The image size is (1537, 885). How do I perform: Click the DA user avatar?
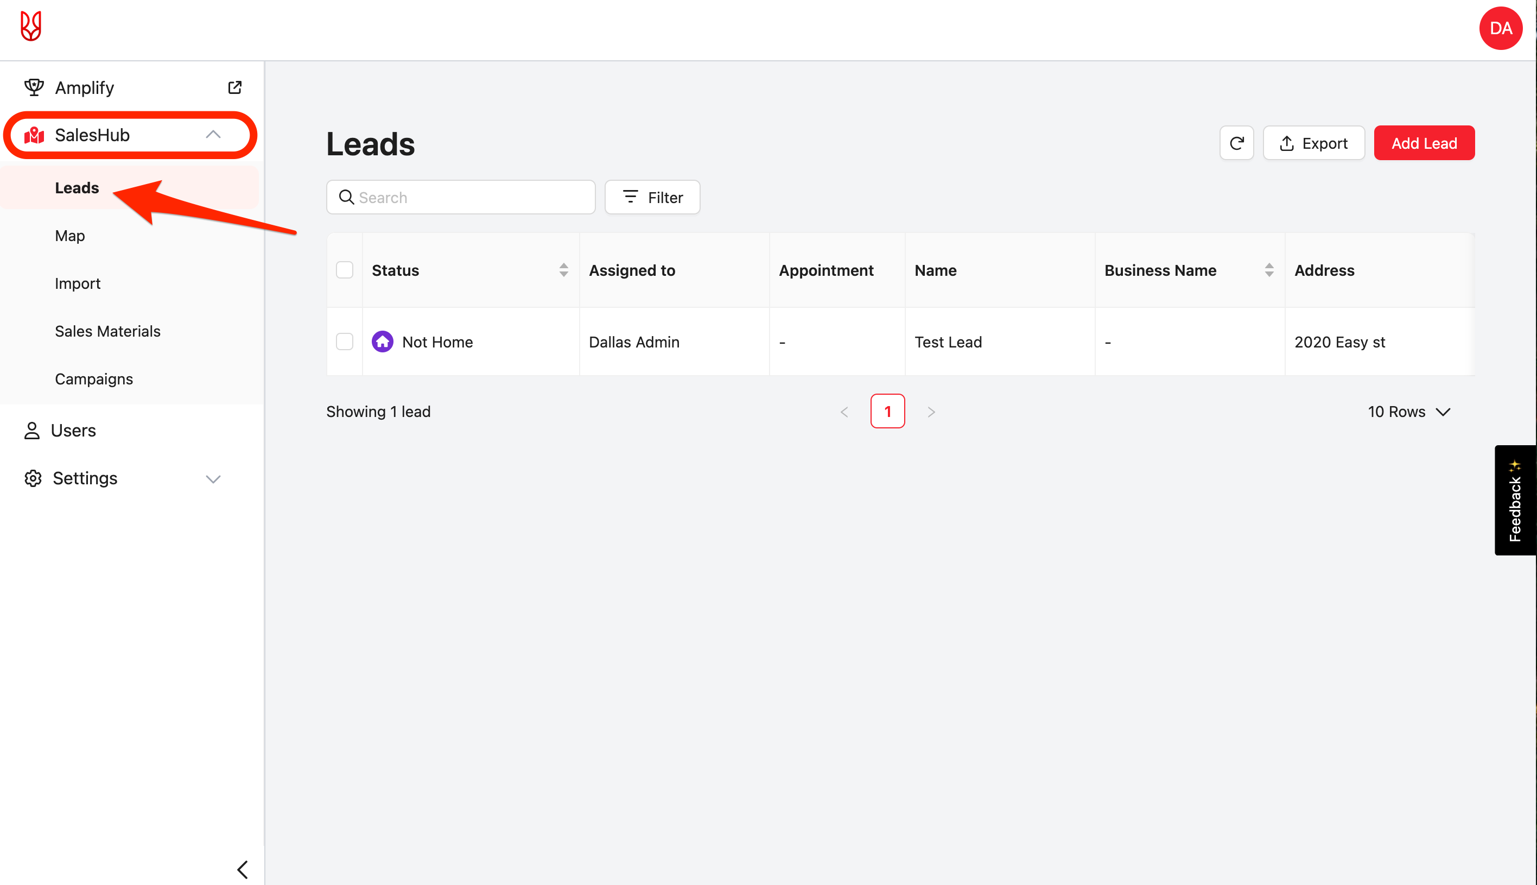(1500, 29)
